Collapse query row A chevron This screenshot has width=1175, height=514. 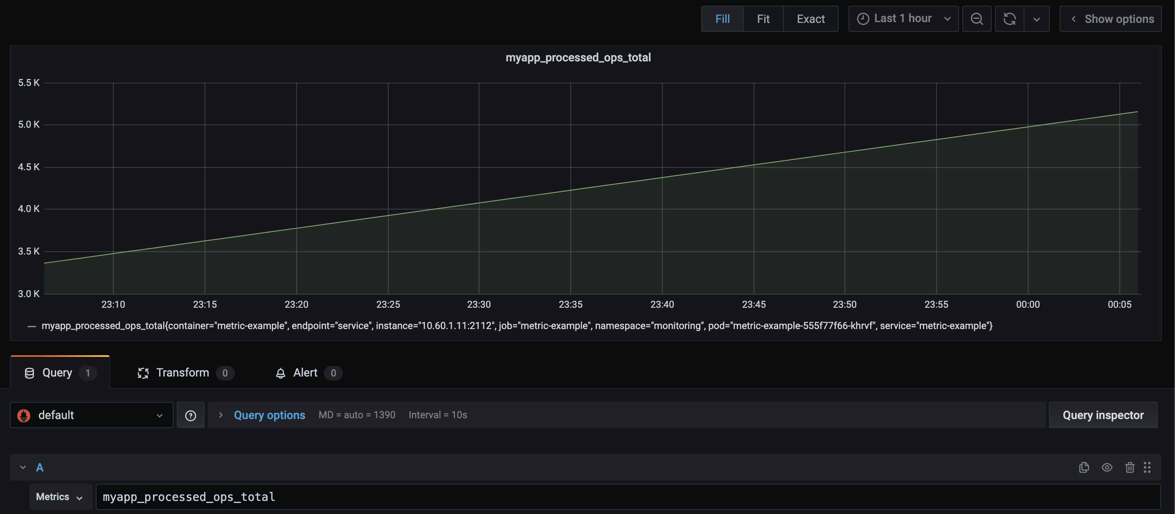tap(23, 467)
